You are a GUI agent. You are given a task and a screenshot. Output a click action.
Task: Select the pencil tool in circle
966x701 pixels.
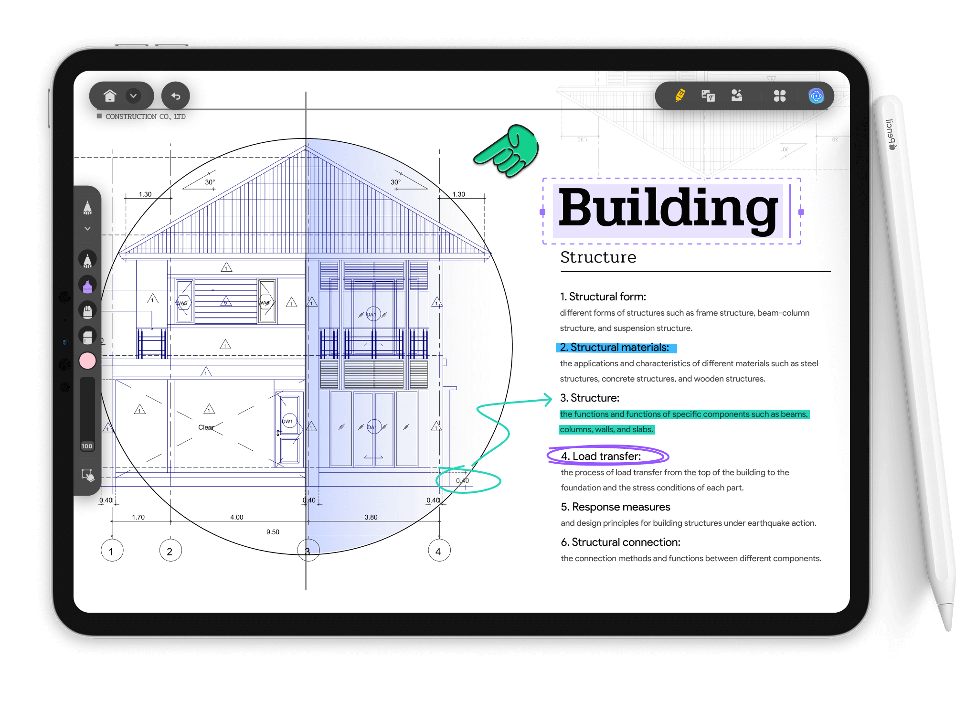[x=87, y=260]
